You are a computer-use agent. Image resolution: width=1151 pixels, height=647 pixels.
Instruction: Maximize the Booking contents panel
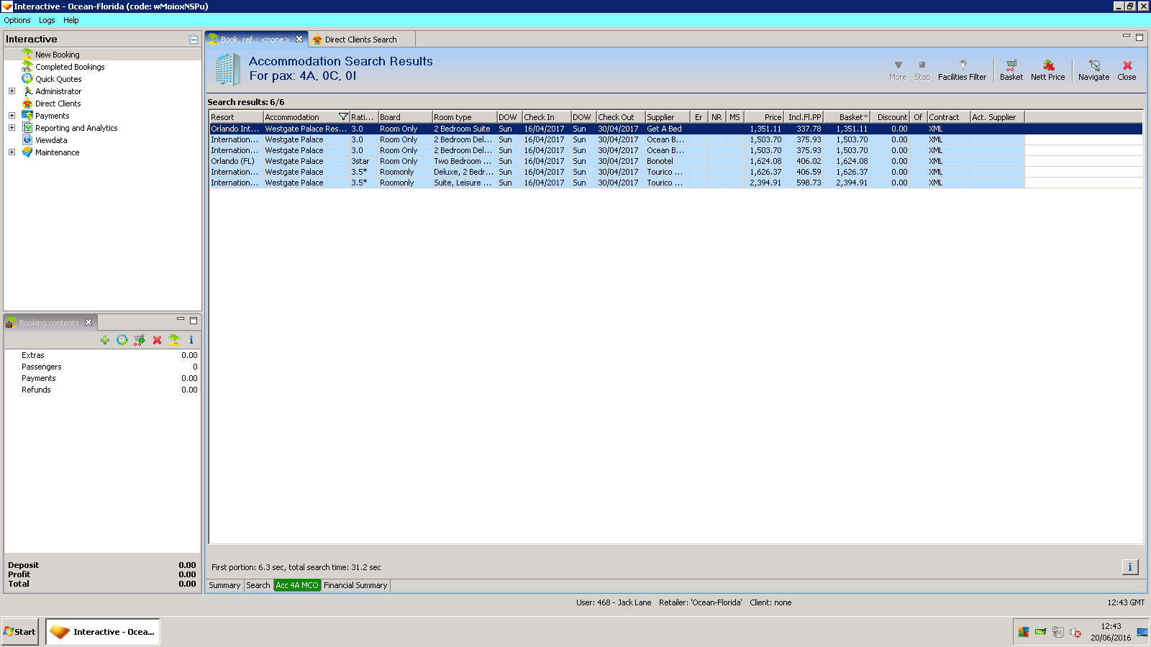click(x=194, y=321)
